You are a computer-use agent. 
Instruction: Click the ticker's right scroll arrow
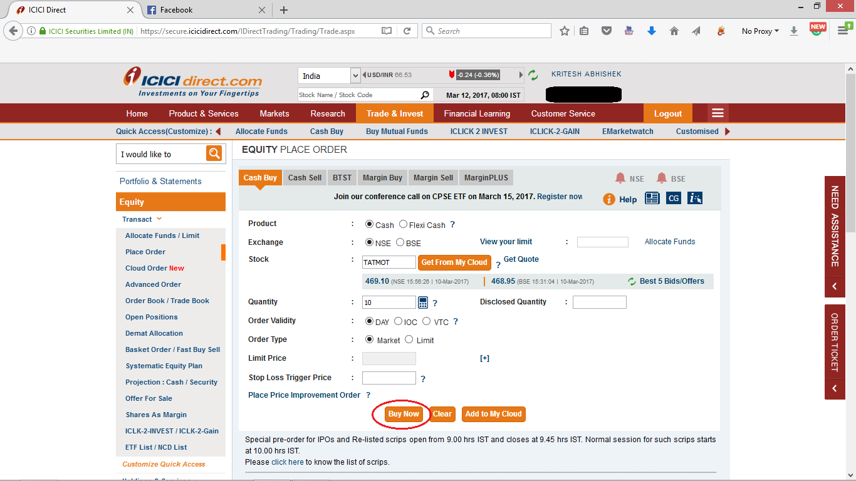(521, 75)
